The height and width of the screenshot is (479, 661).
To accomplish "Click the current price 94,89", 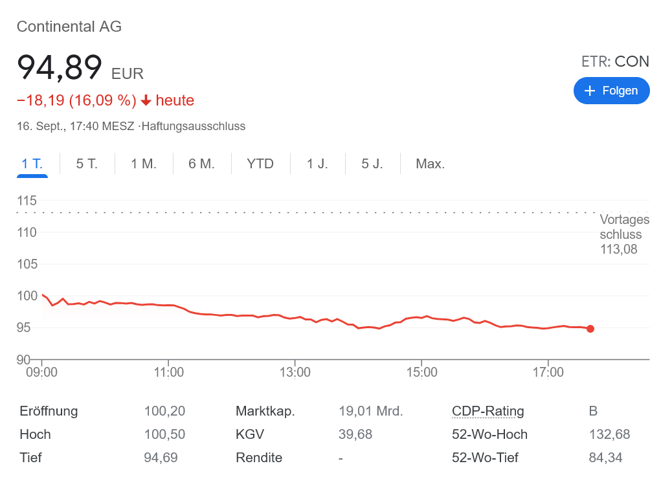I will coord(60,67).
